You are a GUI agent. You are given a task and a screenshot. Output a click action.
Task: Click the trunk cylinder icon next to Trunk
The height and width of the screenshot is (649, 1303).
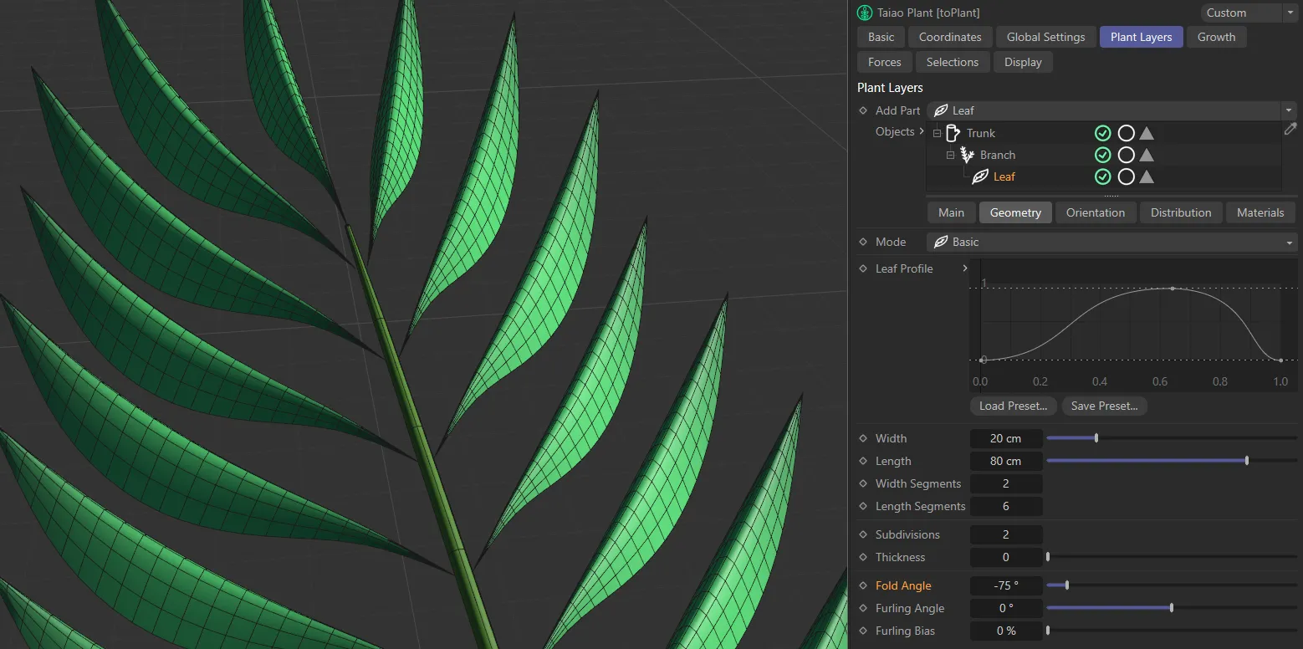click(x=953, y=132)
